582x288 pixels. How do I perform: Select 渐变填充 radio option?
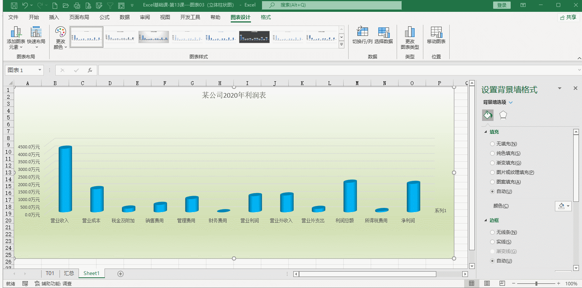click(x=492, y=163)
